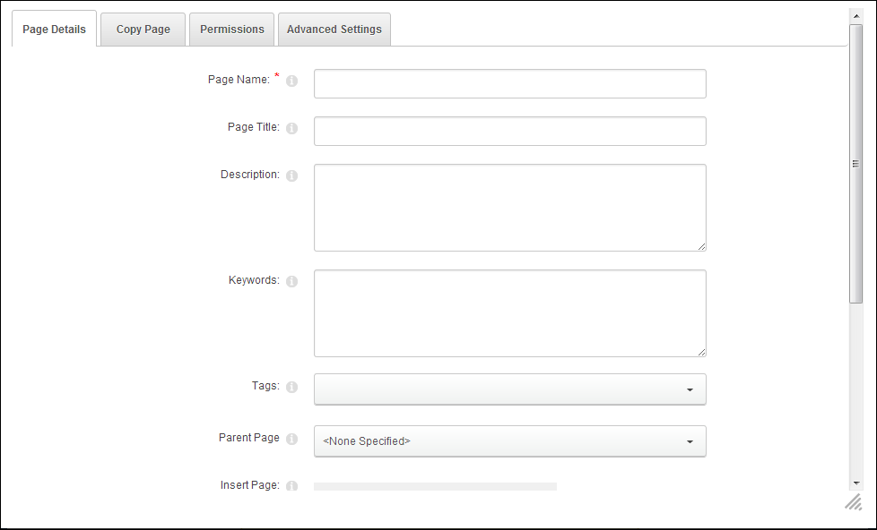The image size is (877, 530).
Task: Select the Page Details tab
Action: point(55,29)
